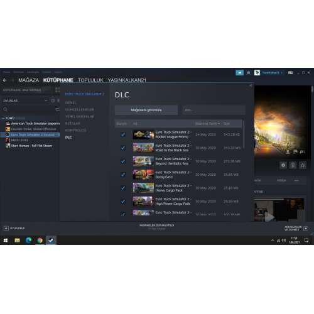Image resolution: width=314 pixels, height=314 pixels.
Task: Show hidden system tray icons
Action: tap(273, 241)
